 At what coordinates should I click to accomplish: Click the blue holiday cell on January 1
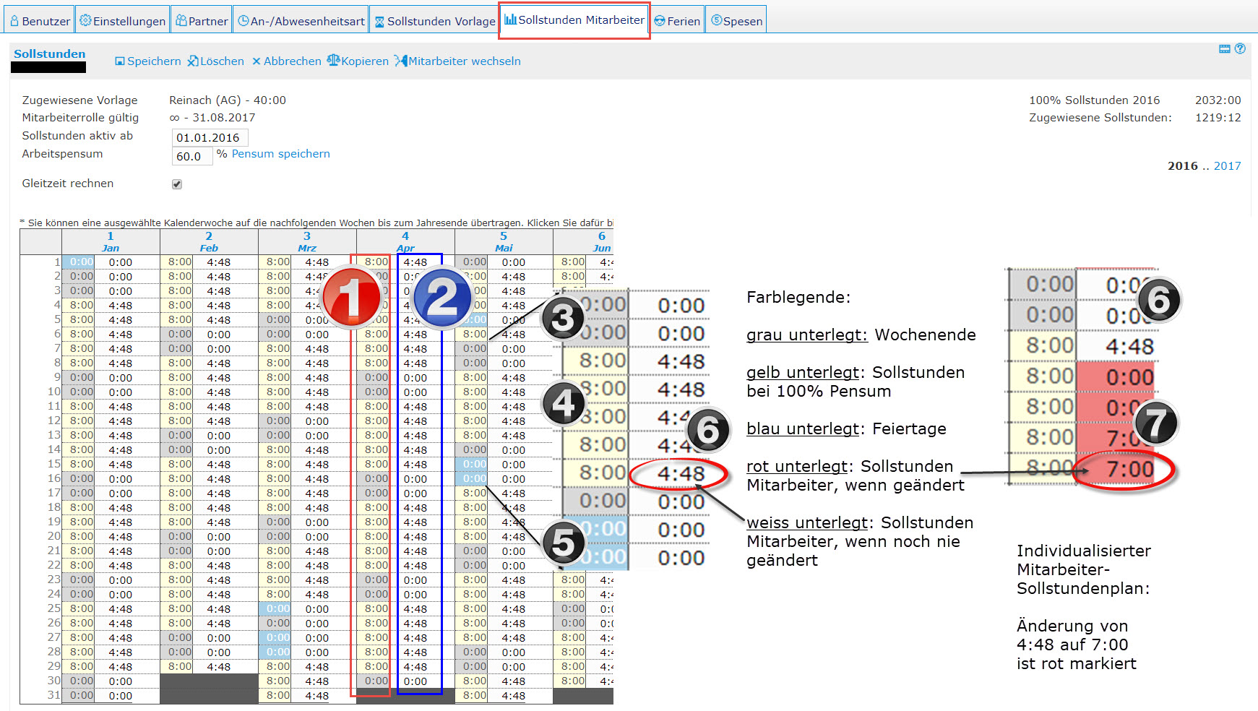[x=78, y=262]
